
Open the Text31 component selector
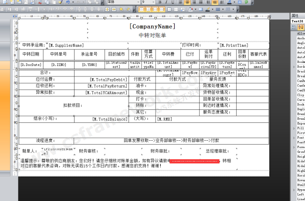[298, 21]
